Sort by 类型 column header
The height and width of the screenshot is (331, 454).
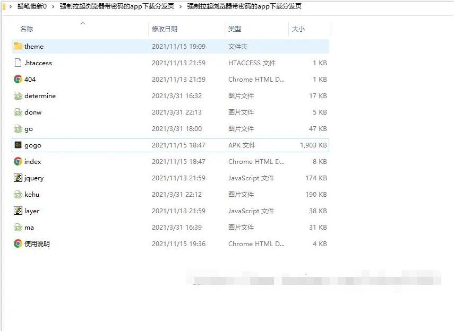[235, 29]
